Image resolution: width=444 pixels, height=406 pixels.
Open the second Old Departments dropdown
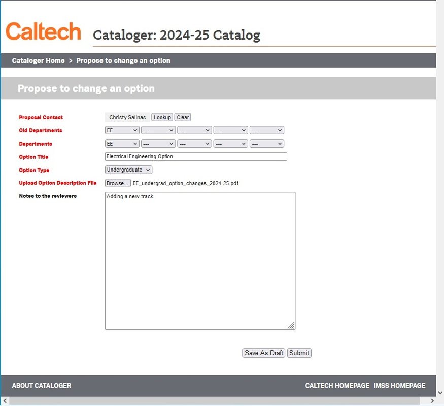(x=158, y=130)
